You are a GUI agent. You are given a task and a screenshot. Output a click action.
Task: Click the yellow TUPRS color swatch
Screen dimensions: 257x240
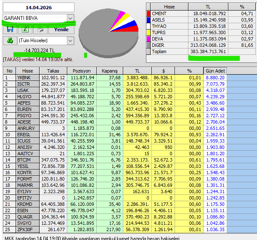click(x=148, y=32)
